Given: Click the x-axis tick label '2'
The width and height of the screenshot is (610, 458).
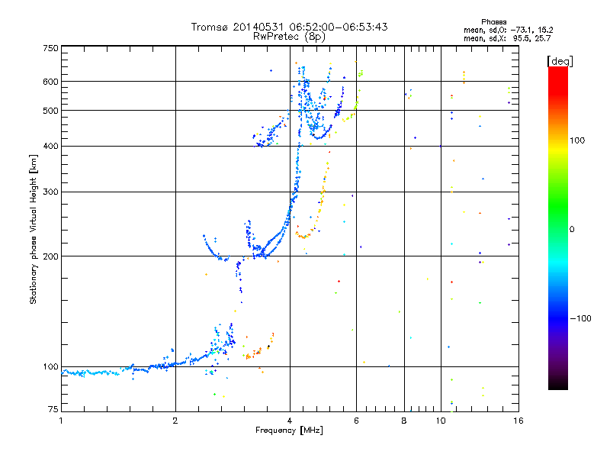Looking at the screenshot, I should pos(175,421).
